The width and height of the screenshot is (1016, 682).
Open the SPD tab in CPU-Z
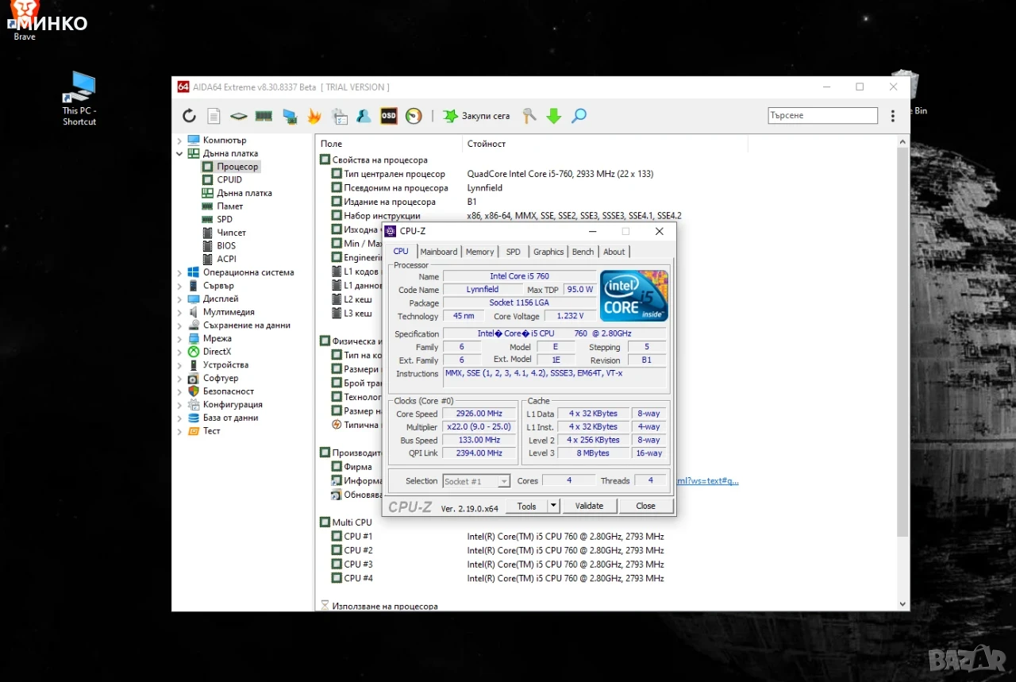514,252
